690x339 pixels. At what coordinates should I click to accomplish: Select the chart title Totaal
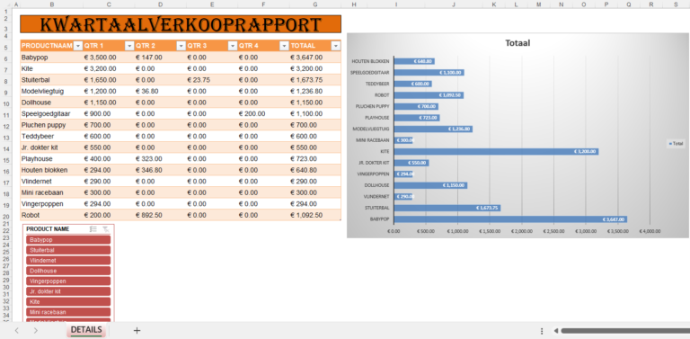[517, 43]
